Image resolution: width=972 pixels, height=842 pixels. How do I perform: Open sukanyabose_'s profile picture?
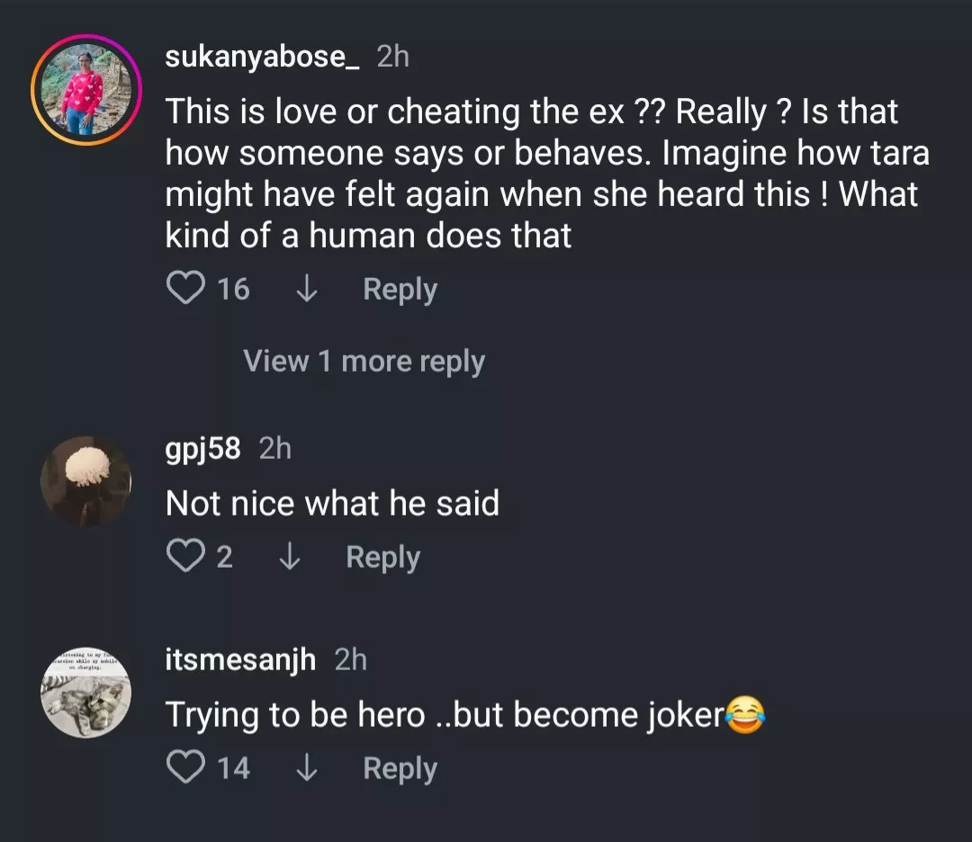(x=86, y=89)
